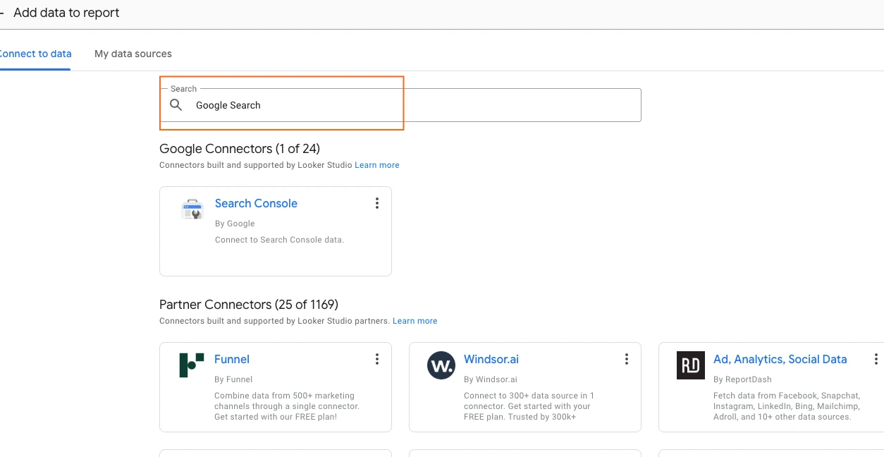This screenshot has width=884, height=457.
Task: Click the back arrow beside Add data to report
Action: (x=2, y=13)
